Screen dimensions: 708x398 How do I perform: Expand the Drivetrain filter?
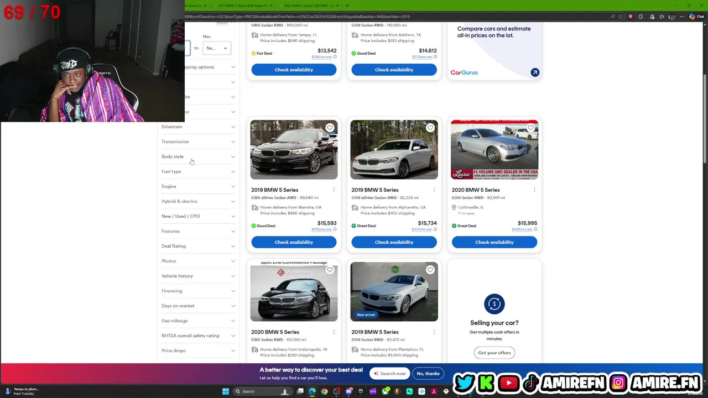tap(198, 127)
